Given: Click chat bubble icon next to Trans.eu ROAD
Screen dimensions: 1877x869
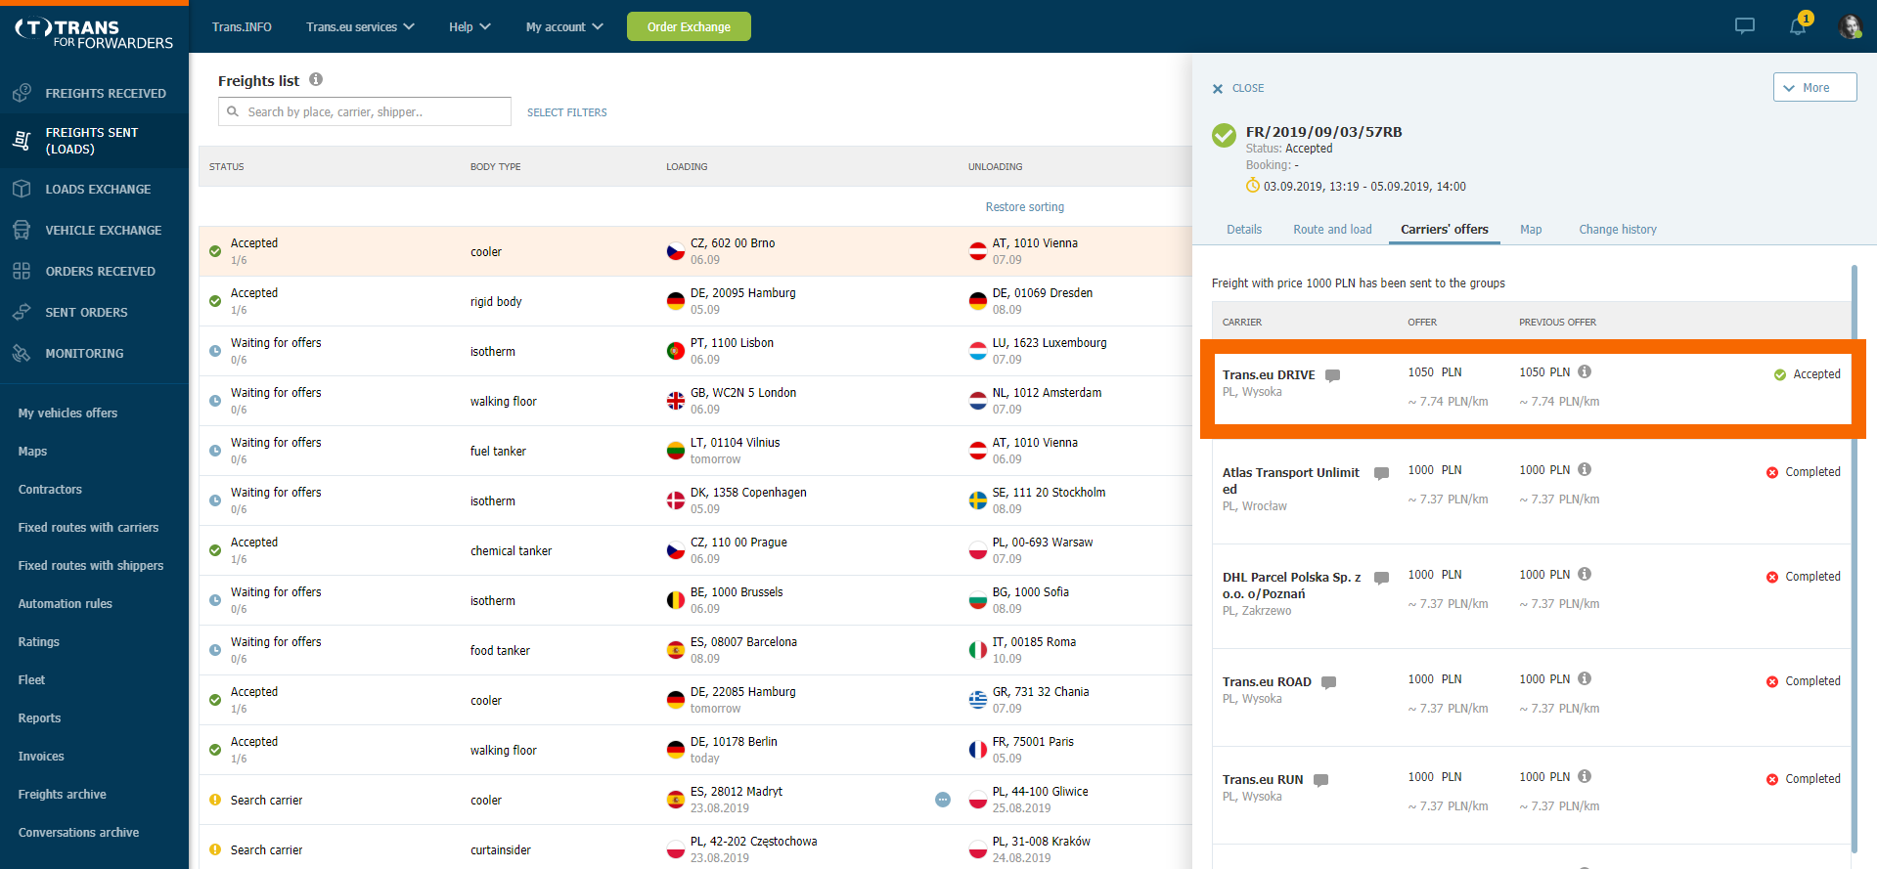Looking at the screenshot, I should (x=1328, y=682).
